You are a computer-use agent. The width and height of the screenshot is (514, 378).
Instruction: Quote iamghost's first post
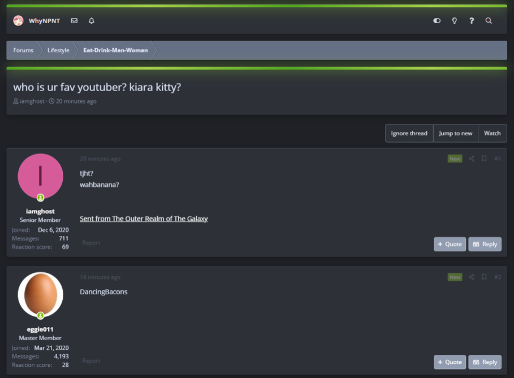pos(450,244)
